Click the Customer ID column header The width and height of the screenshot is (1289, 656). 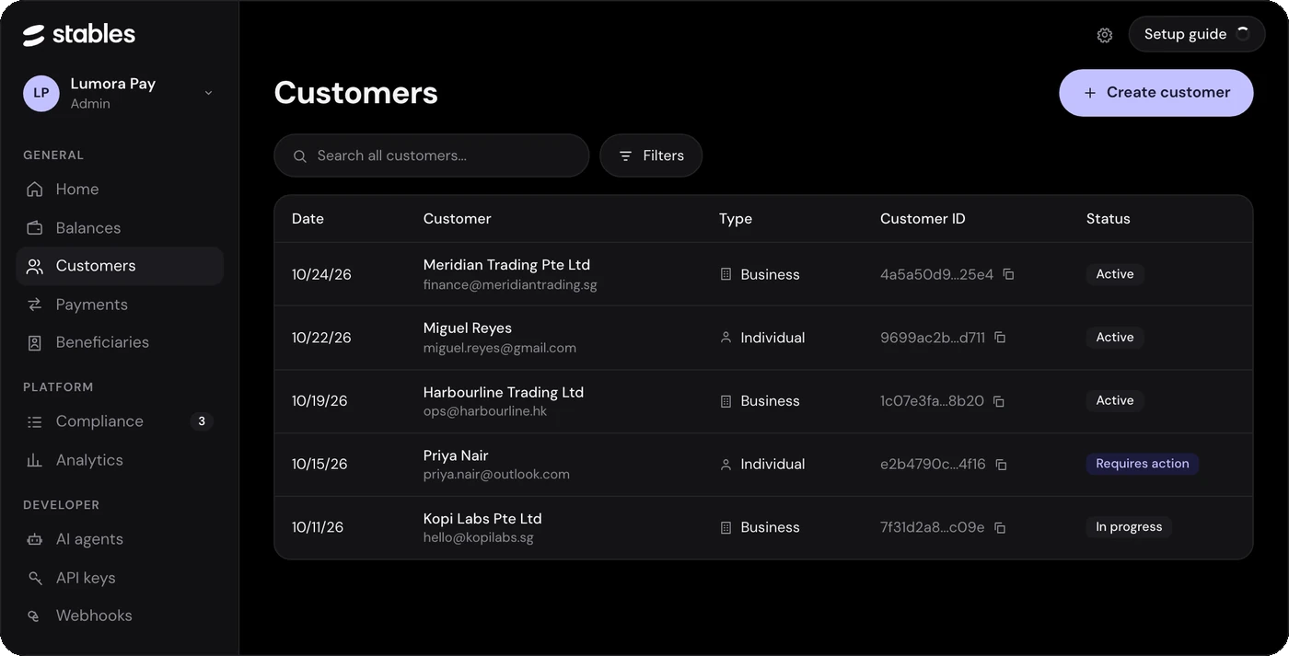pos(923,219)
